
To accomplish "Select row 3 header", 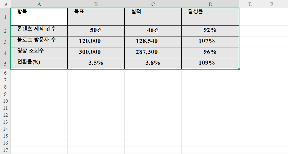I will 5,42.
